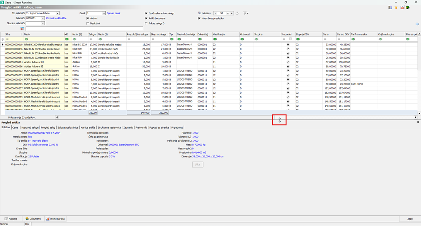Open the Kartica artikla tab
Image resolution: width=421 pixels, height=226 pixels.
(x=88, y=127)
